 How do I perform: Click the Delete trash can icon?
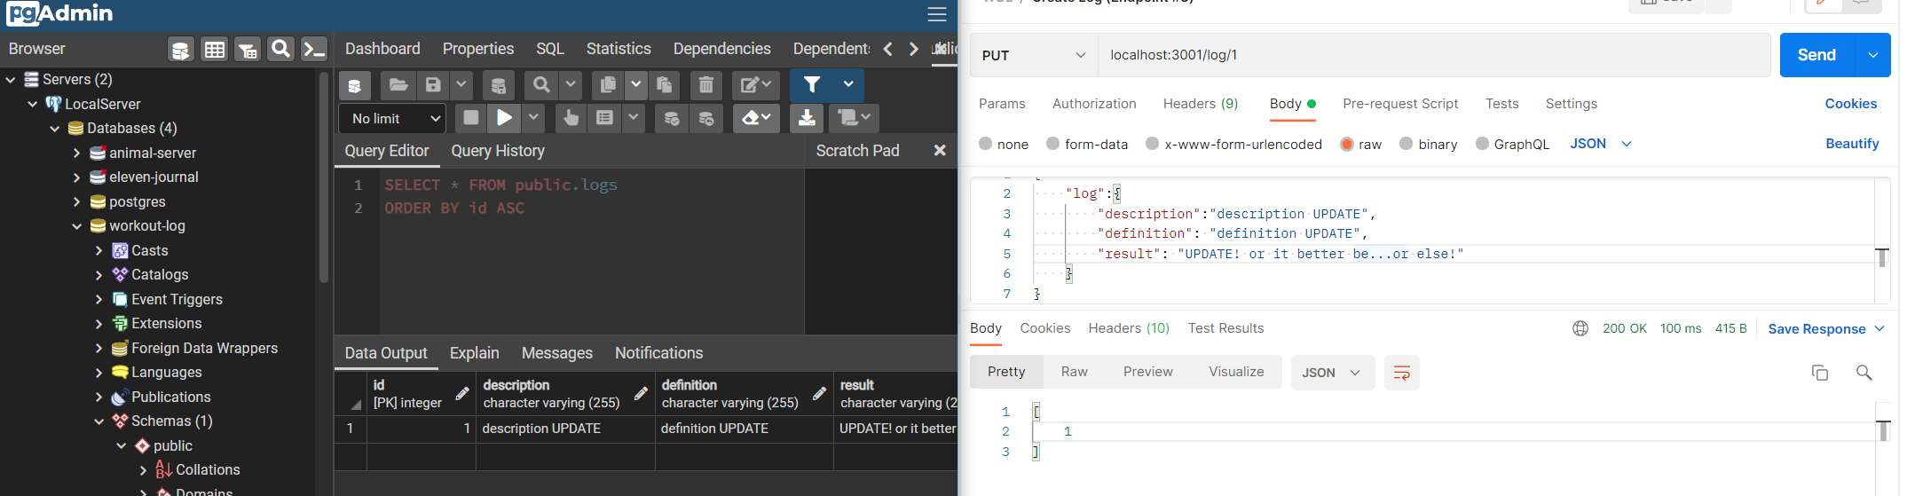pos(705,85)
